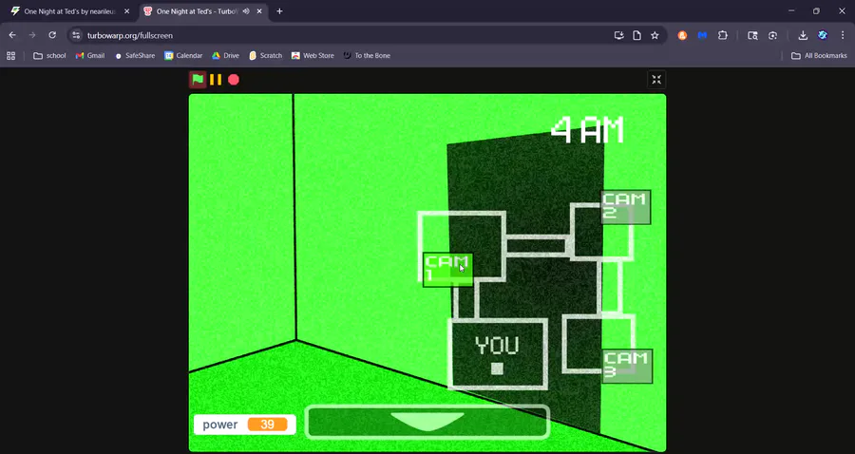This screenshot has width=855, height=454.
Task: Exit fullscreen using the collapse arrows icon
Action: [656, 80]
